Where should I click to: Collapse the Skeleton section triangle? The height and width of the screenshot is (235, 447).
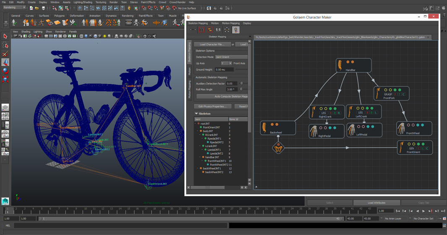196,114
